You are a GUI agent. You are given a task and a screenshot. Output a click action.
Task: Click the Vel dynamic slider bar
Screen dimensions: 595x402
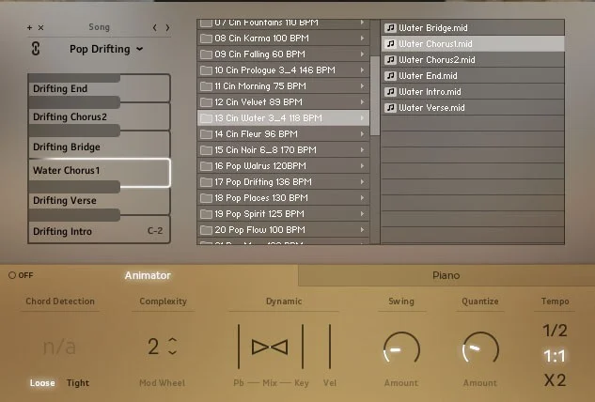(330, 347)
